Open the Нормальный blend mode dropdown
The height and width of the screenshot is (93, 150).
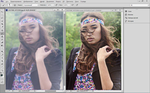tap(31, 5)
